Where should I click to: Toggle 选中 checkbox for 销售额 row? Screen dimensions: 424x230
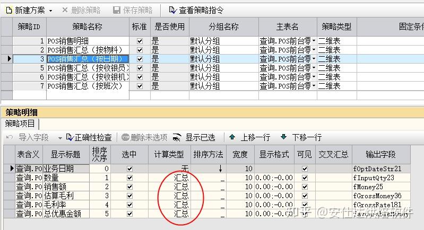129,187
